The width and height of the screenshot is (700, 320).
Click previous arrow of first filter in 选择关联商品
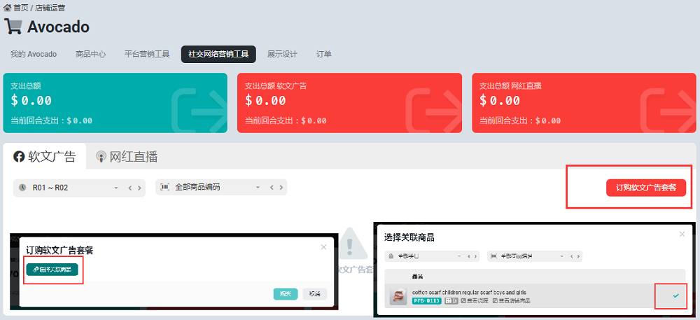click(x=469, y=256)
